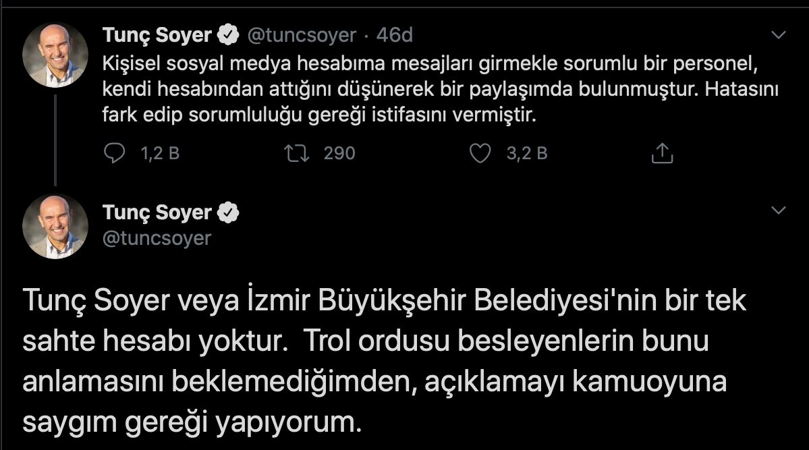View the 1,2 B replies count

[x=160, y=154]
